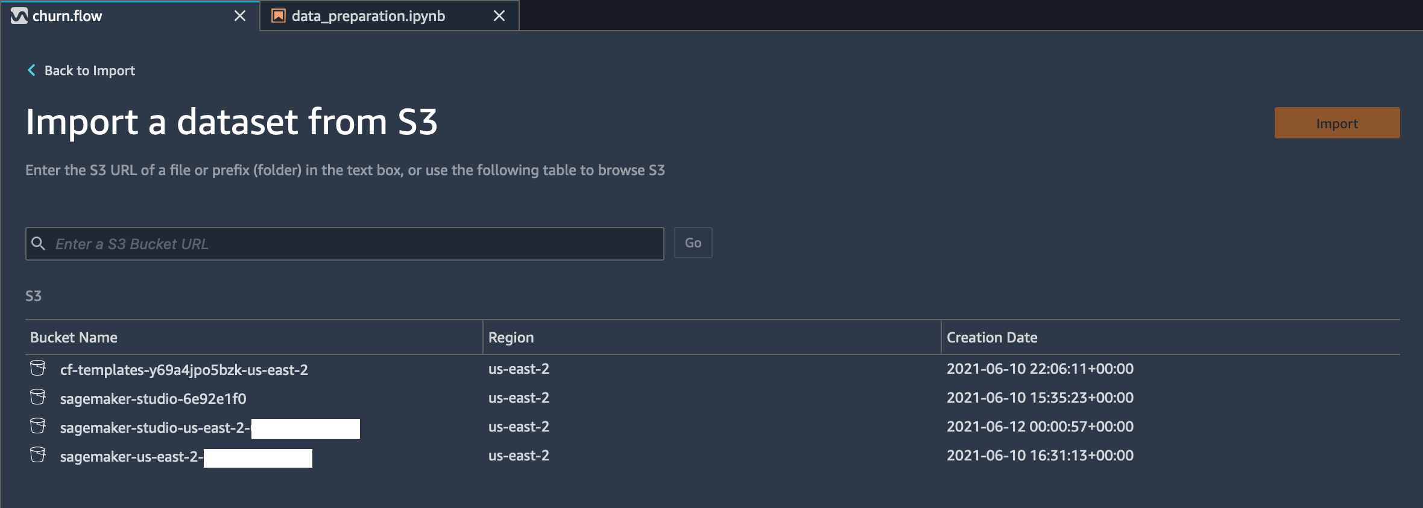
Task: Open the cf-templates-y69a4jpo5bzk-us-east-2 bucket
Action: click(184, 370)
